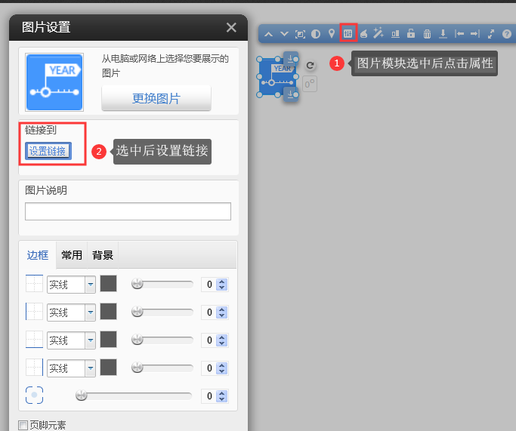Click the move up chevron in toolbar
Image resolution: width=516 pixels, height=431 pixels.
(x=268, y=33)
